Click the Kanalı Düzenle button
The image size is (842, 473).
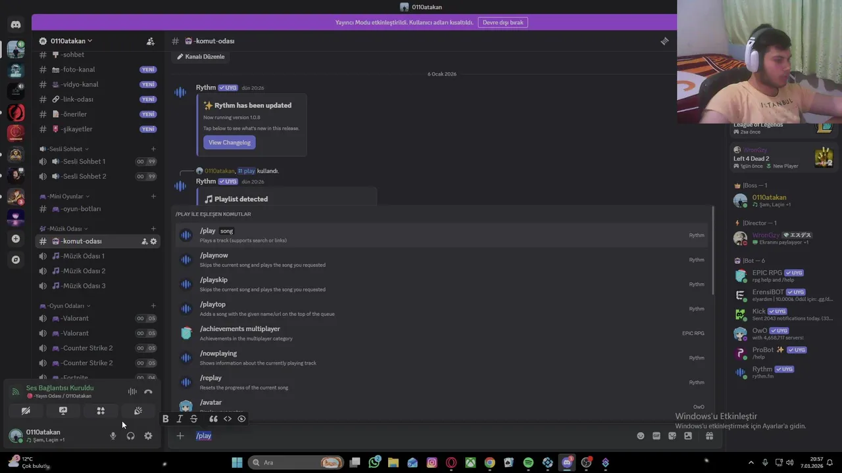201,56
